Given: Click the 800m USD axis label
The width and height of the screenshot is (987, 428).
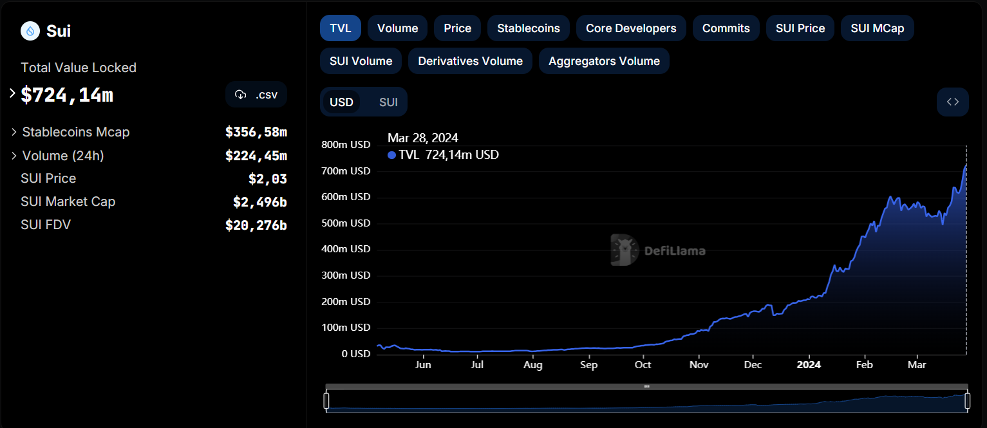Looking at the screenshot, I should click(x=346, y=145).
